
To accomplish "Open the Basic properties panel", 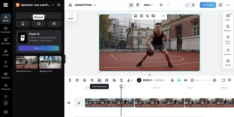I will point(228,17).
